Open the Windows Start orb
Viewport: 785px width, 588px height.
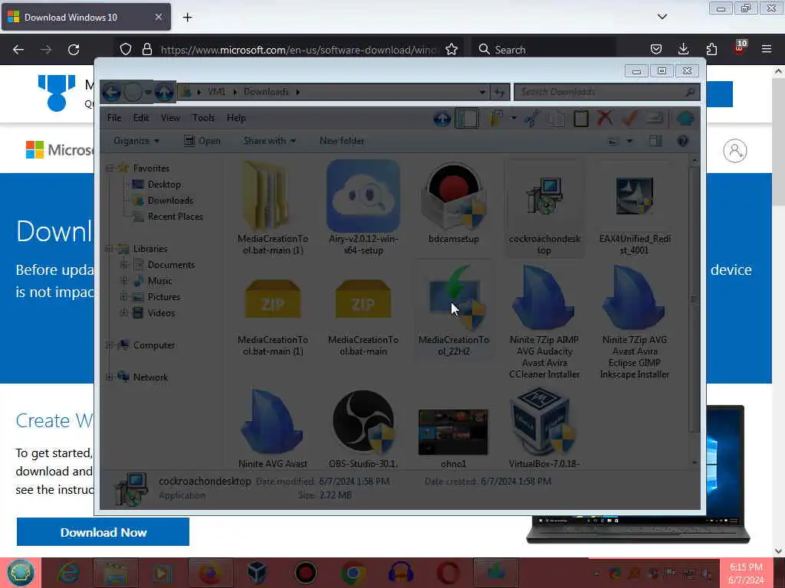point(21,573)
